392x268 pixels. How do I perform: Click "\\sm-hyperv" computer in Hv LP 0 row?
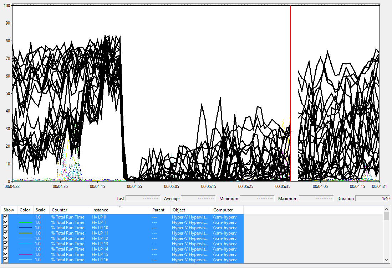click(224, 217)
